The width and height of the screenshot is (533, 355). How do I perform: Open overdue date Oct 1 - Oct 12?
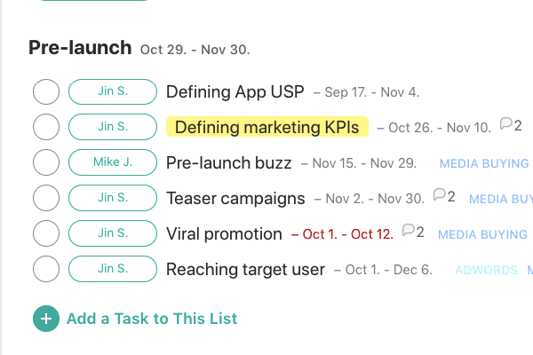tap(343, 234)
